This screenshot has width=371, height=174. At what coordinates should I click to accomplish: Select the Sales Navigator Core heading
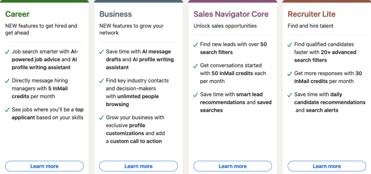[231, 14]
